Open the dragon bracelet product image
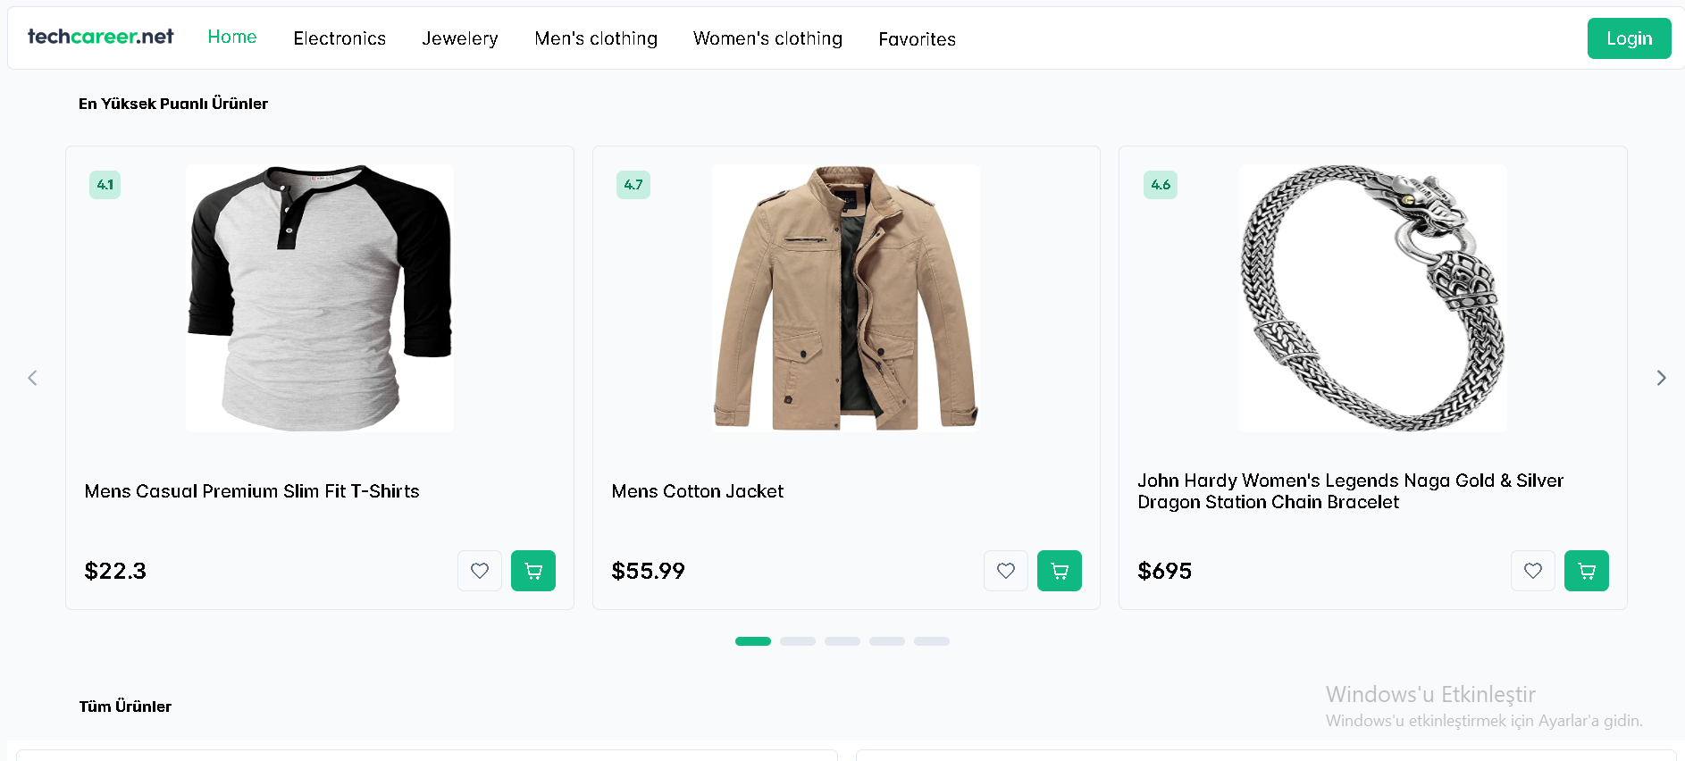Screen dimensions: 1685x761 pyautogui.click(x=1373, y=298)
